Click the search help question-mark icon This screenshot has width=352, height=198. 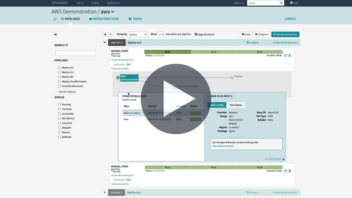click(x=67, y=45)
